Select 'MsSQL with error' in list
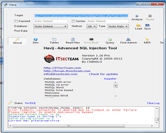Screen dimensions: 166x133 [x=58, y=82]
